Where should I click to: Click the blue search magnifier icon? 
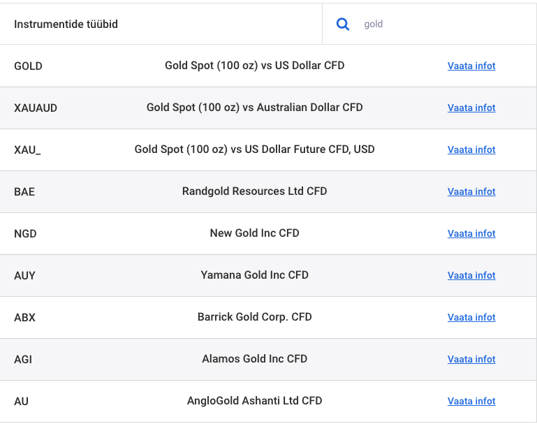342,24
